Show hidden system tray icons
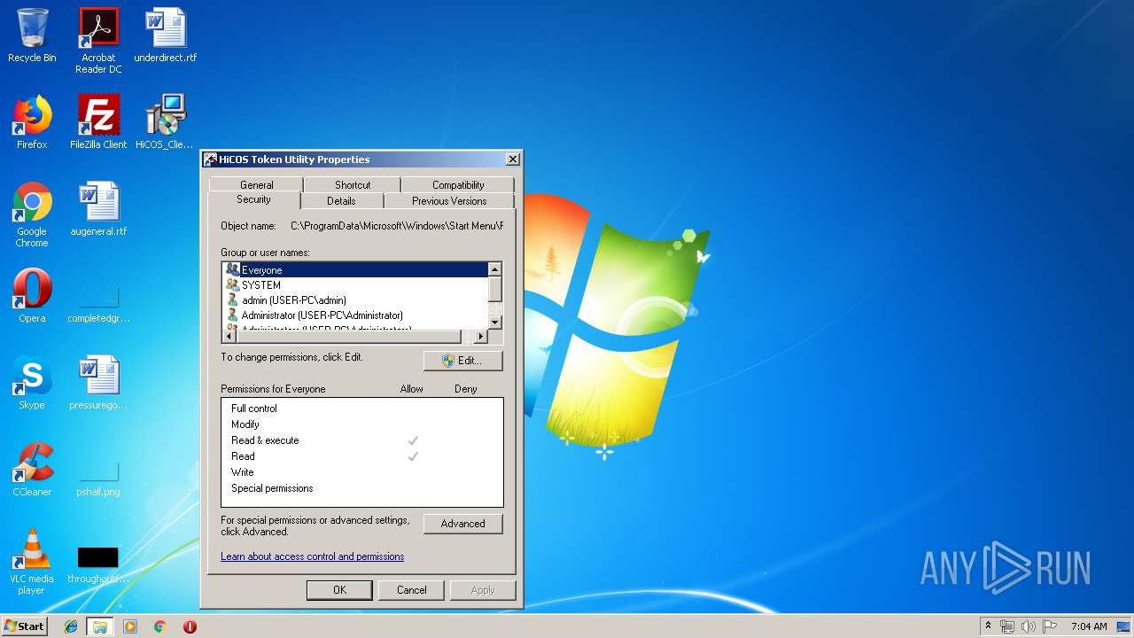The height and width of the screenshot is (638, 1134). (988, 626)
